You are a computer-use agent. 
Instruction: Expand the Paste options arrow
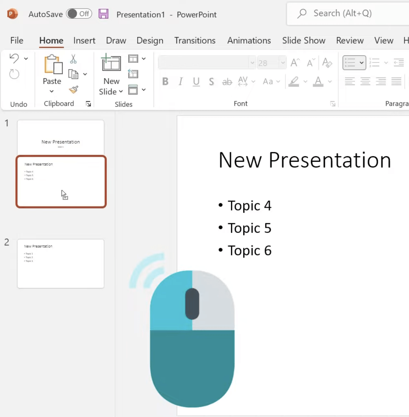tap(52, 91)
